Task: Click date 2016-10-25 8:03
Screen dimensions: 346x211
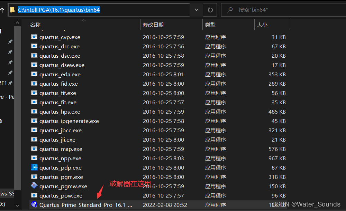Action: pos(163,159)
